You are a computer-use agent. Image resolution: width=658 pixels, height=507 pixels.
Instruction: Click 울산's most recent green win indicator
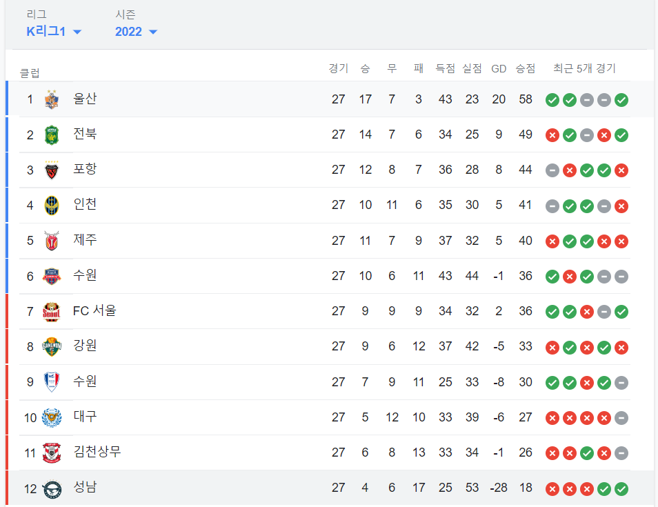click(621, 100)
